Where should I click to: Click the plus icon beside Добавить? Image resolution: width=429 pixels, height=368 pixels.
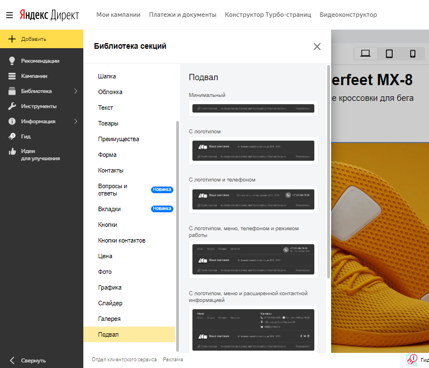[x=12, y=39]
